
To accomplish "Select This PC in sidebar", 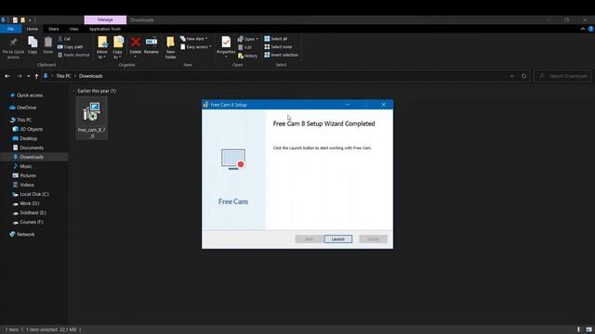I will [x=20, y=120].
